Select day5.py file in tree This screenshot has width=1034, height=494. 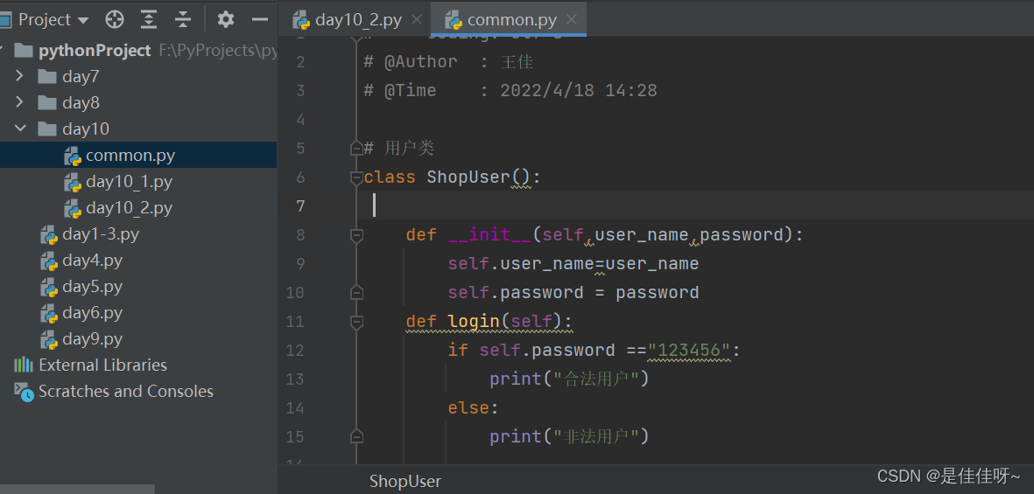coord(92,287)
